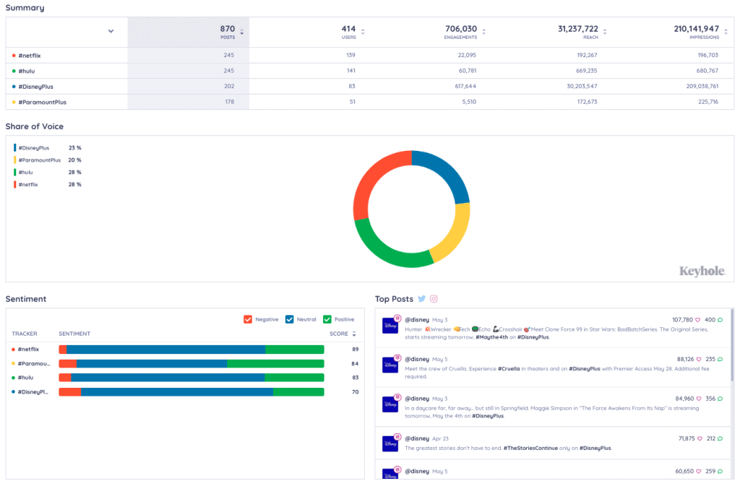Select the #hulu row in Summary
The width and height of the screenshot is (740, 486).
coord(370,71)
